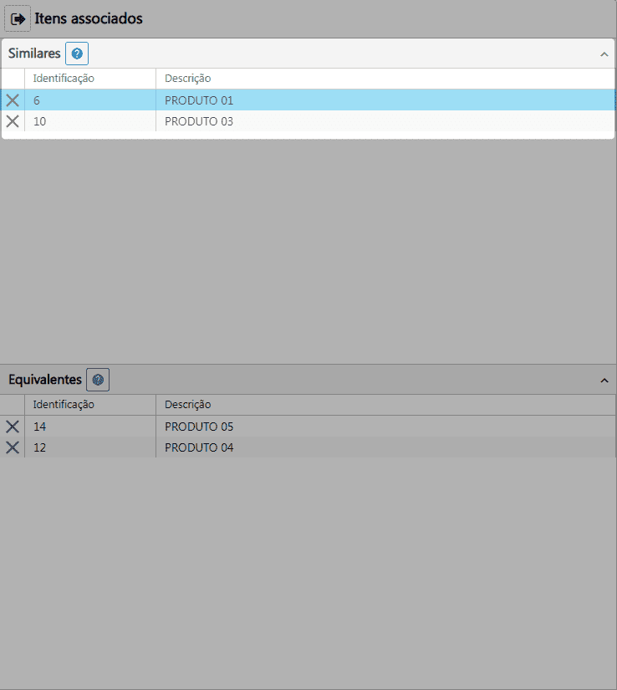617x690 pixels.
Task: Click identification cell with value 14
Action: (40, 427)
